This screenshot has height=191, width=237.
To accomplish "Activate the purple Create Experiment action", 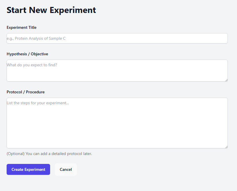I will pyautogui.click(x=28, y=169).
